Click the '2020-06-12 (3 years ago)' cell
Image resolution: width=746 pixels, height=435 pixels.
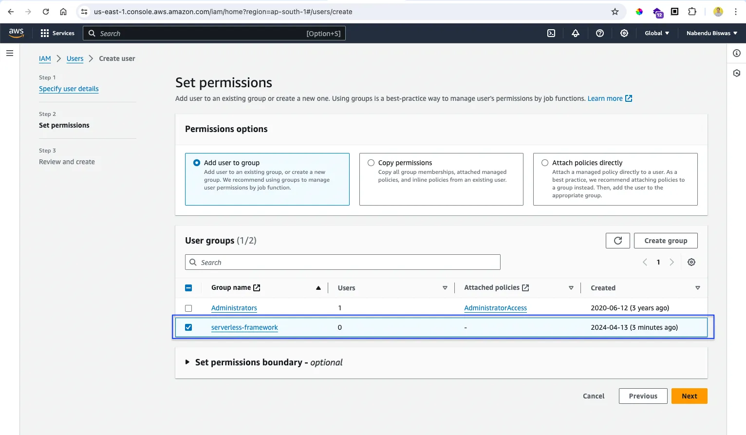(x=630, y=308)
